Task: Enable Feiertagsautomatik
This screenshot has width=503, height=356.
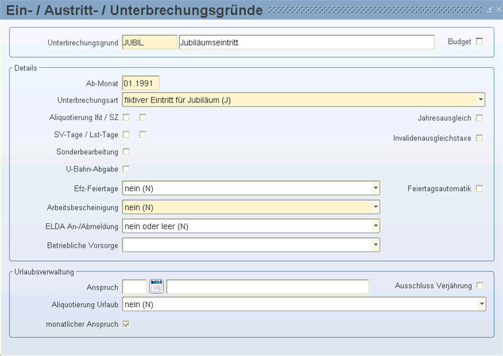Action: click(x=479, y=188)
